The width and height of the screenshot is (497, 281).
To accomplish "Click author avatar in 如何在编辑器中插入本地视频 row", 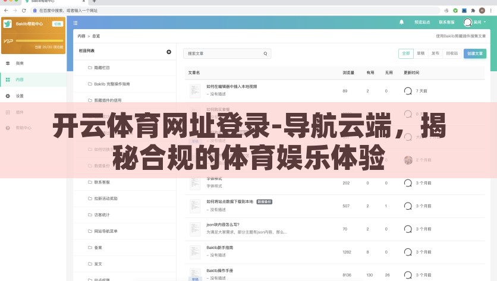I will pos(408,91).
